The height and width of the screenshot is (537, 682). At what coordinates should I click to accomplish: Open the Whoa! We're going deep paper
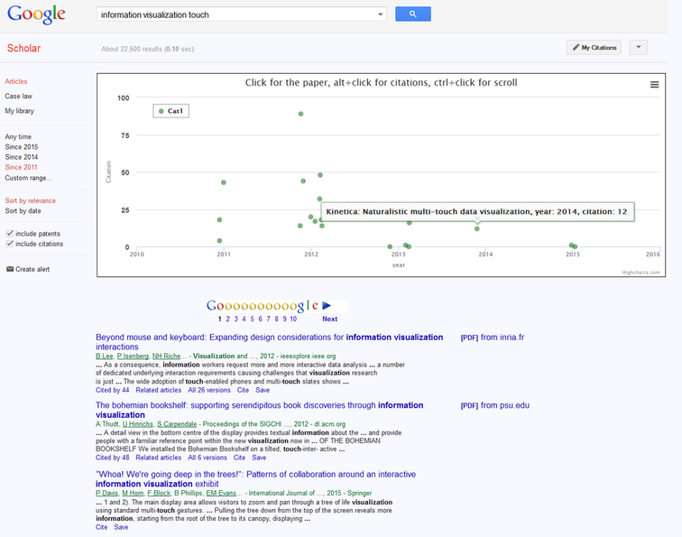(256, 478)
